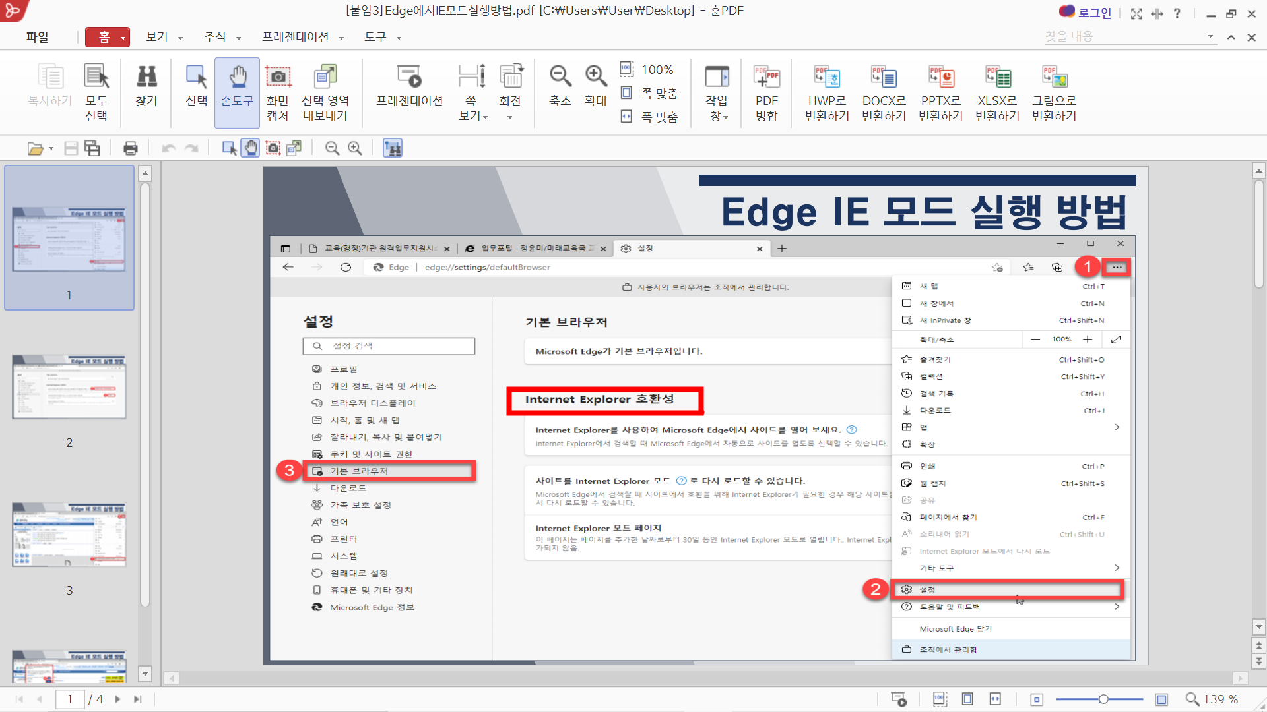Click small square zoom-out icon beside slider
This screenshot has width=1267, height=712.
(x=1037, y=699)
